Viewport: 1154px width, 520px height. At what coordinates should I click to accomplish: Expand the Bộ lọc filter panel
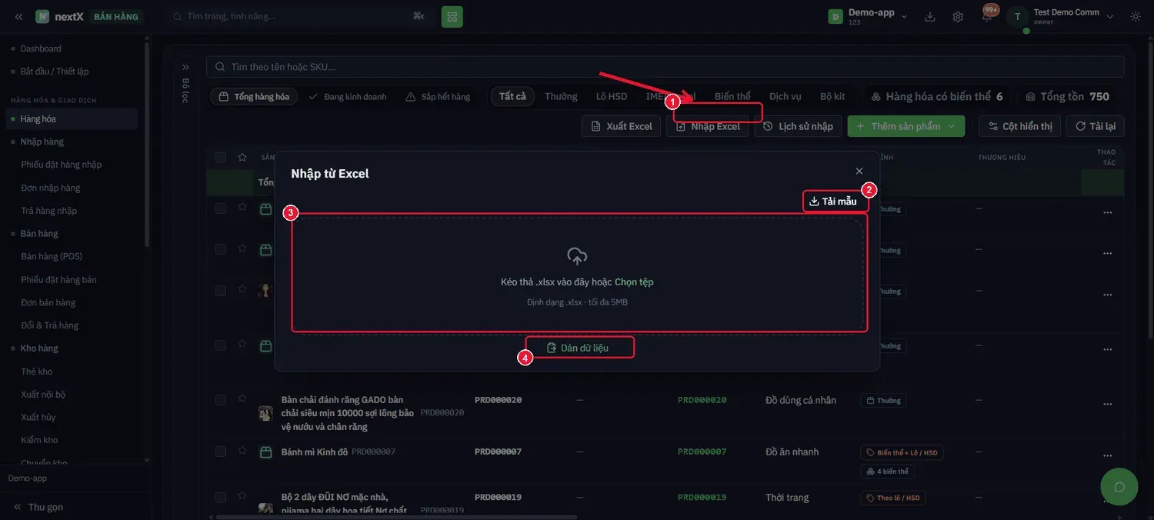click(x=185, y=67)
